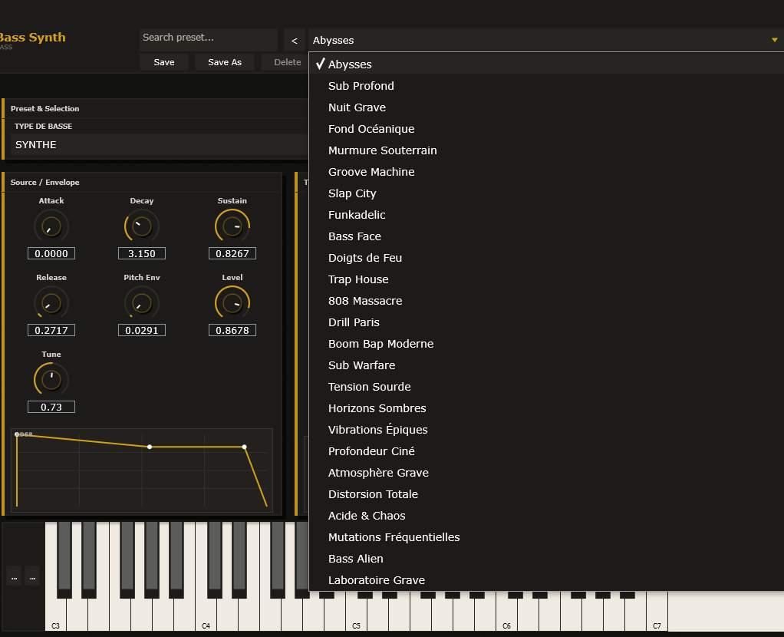Click the Pitch Env knob
784x637 pixels.
tap(142, 303)
